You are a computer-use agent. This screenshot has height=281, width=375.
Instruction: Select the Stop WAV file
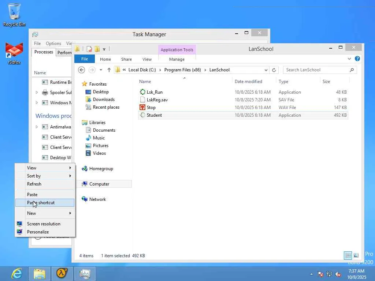(x=243, y=107)
